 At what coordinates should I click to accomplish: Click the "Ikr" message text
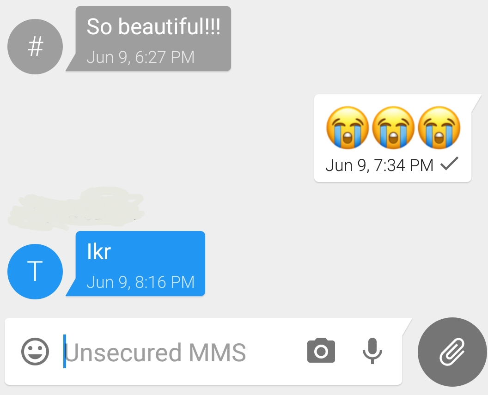click(x=98, y=251)
